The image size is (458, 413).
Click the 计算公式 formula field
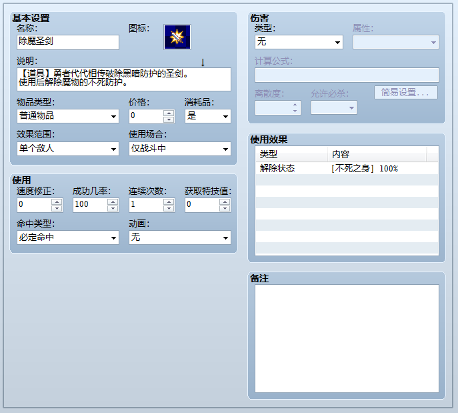pyautogui.click(x=347, y=75)
